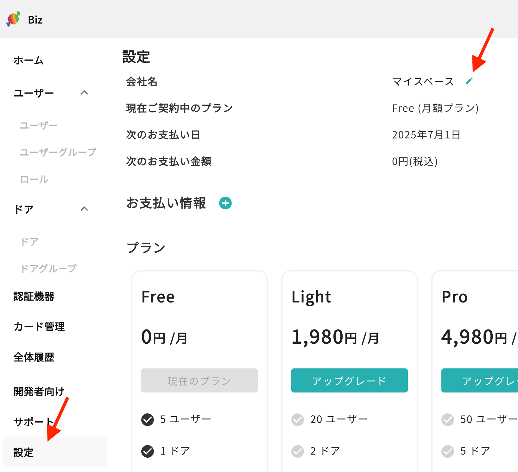Click アップグレード button on the Pro plan
518x472 pixels.
point(480,380)
